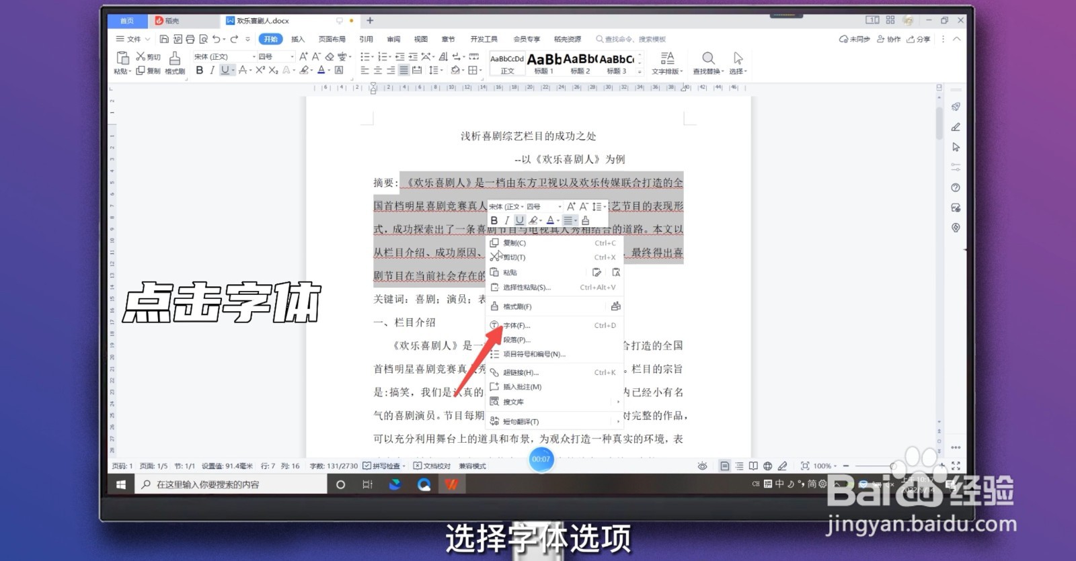Increase font size with A+ icon

303,56
